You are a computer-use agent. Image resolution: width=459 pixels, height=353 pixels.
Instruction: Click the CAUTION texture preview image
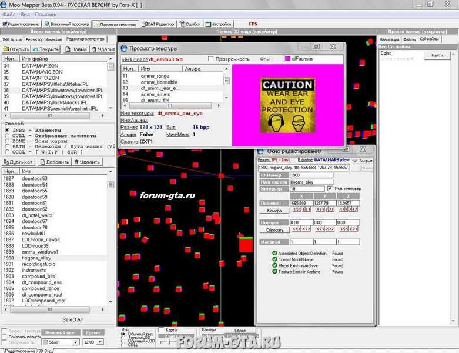click(287, 105)
